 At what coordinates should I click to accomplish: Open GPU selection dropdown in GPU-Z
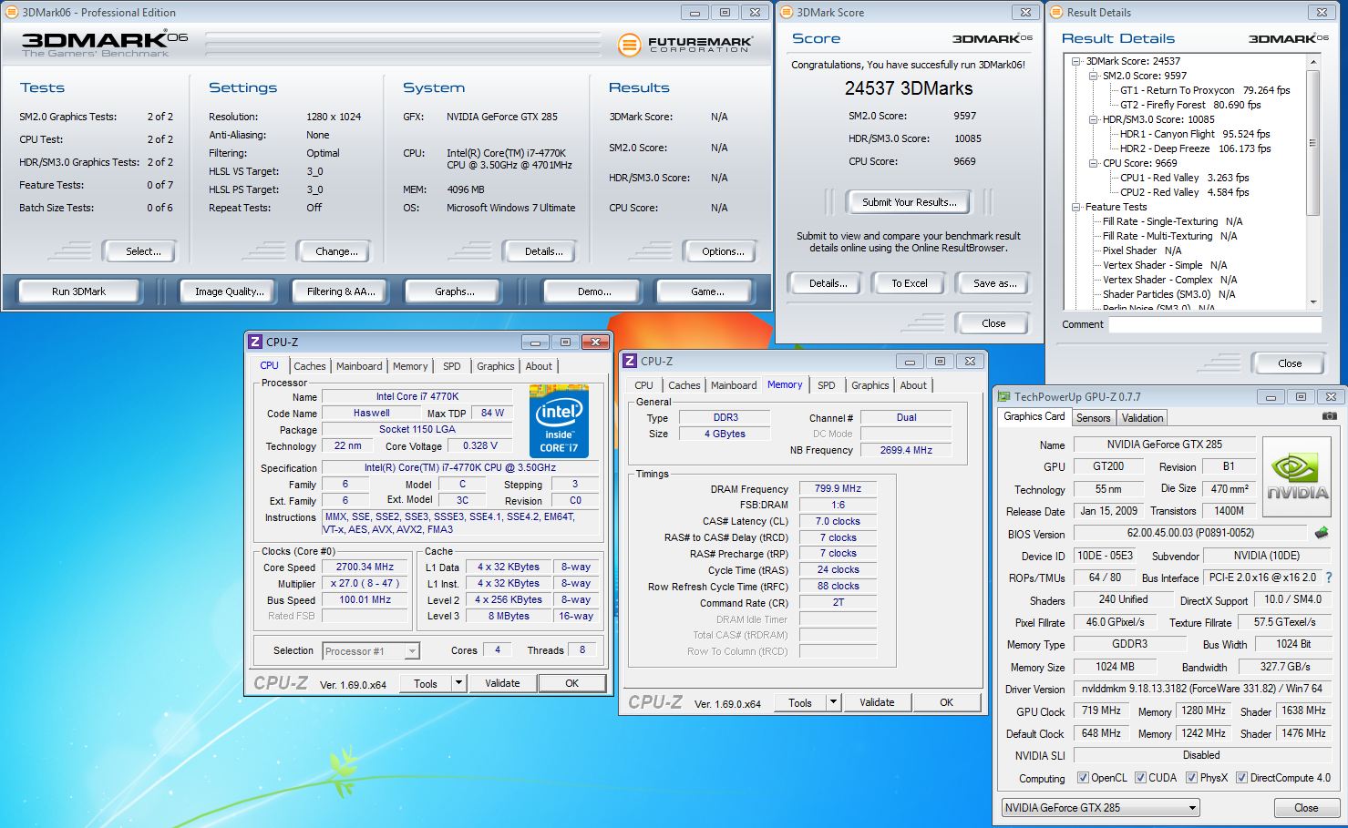[1100, 808]
